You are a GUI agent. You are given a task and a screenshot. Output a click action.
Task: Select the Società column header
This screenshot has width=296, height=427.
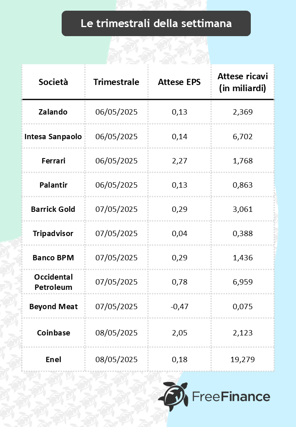53,82
